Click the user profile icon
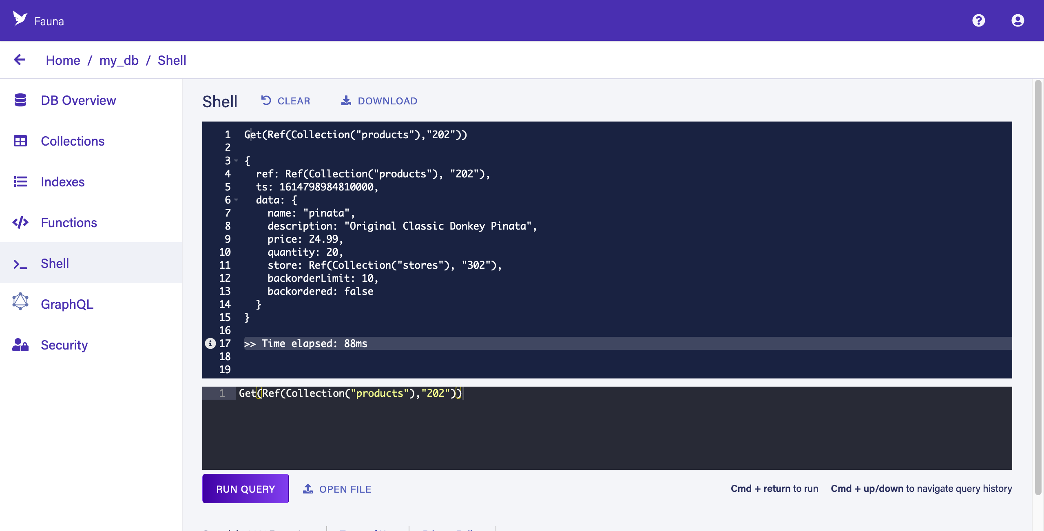This screenshot has height=531, width=1044. tap(1017, 20)
